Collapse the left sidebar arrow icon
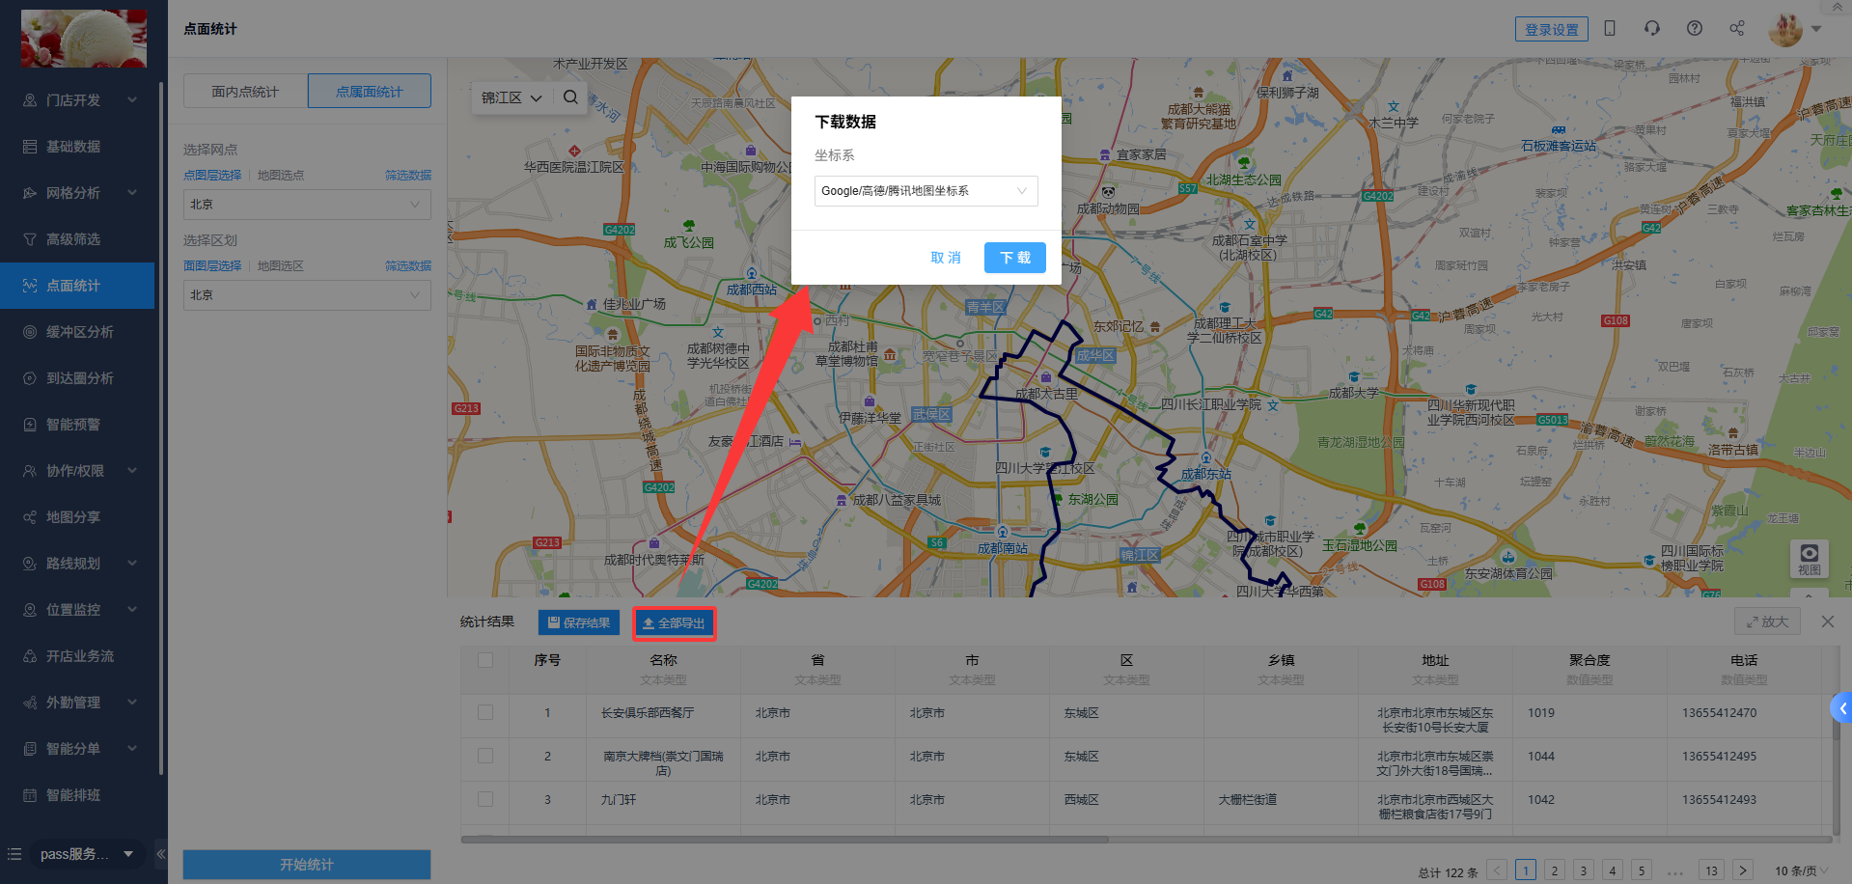 click(x=161, y=854)
